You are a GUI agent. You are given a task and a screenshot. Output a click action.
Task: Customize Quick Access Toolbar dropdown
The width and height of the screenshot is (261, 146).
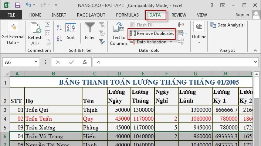(x=56, y=6)
